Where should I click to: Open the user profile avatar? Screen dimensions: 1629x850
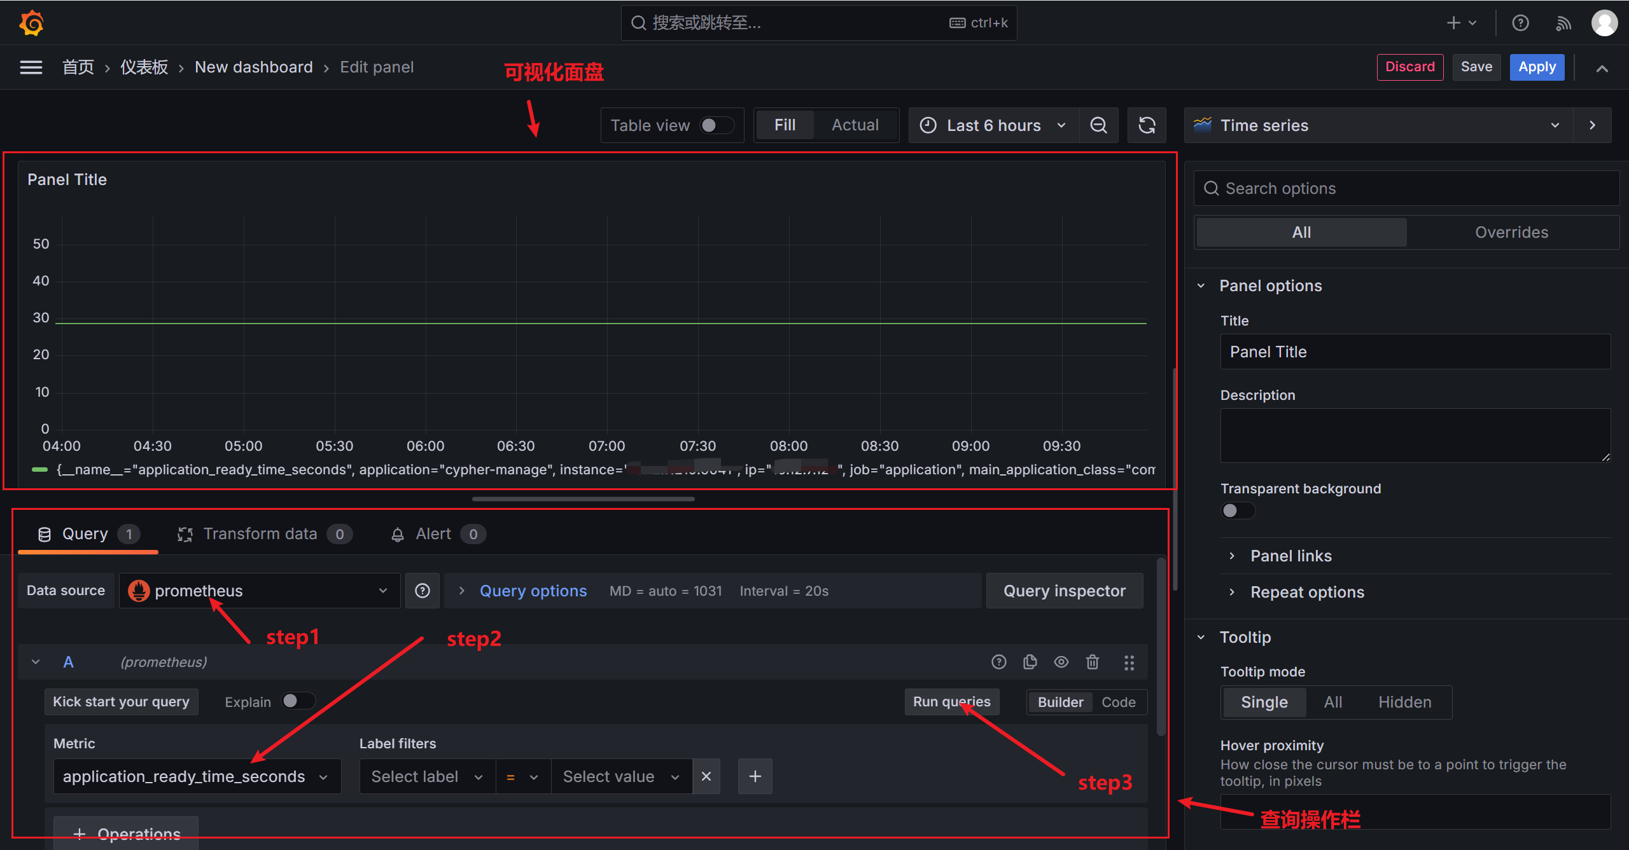1604,23
